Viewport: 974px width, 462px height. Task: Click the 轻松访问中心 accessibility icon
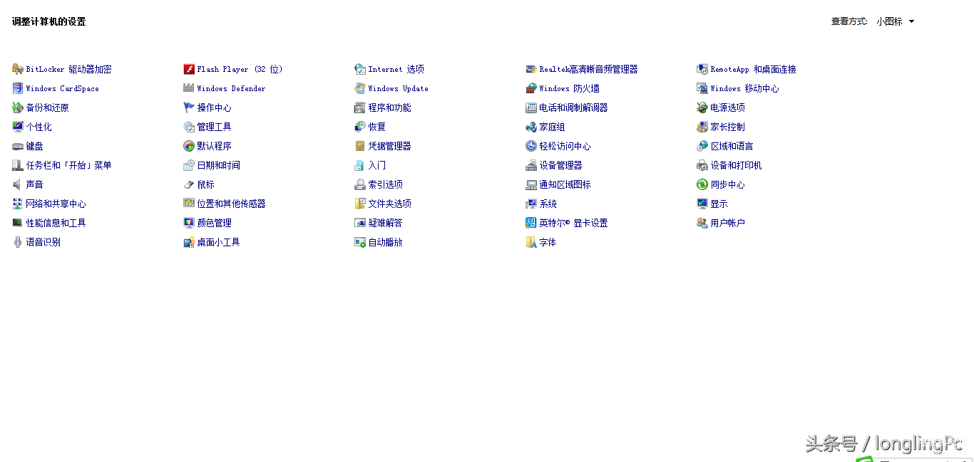[x=531, y=146]
